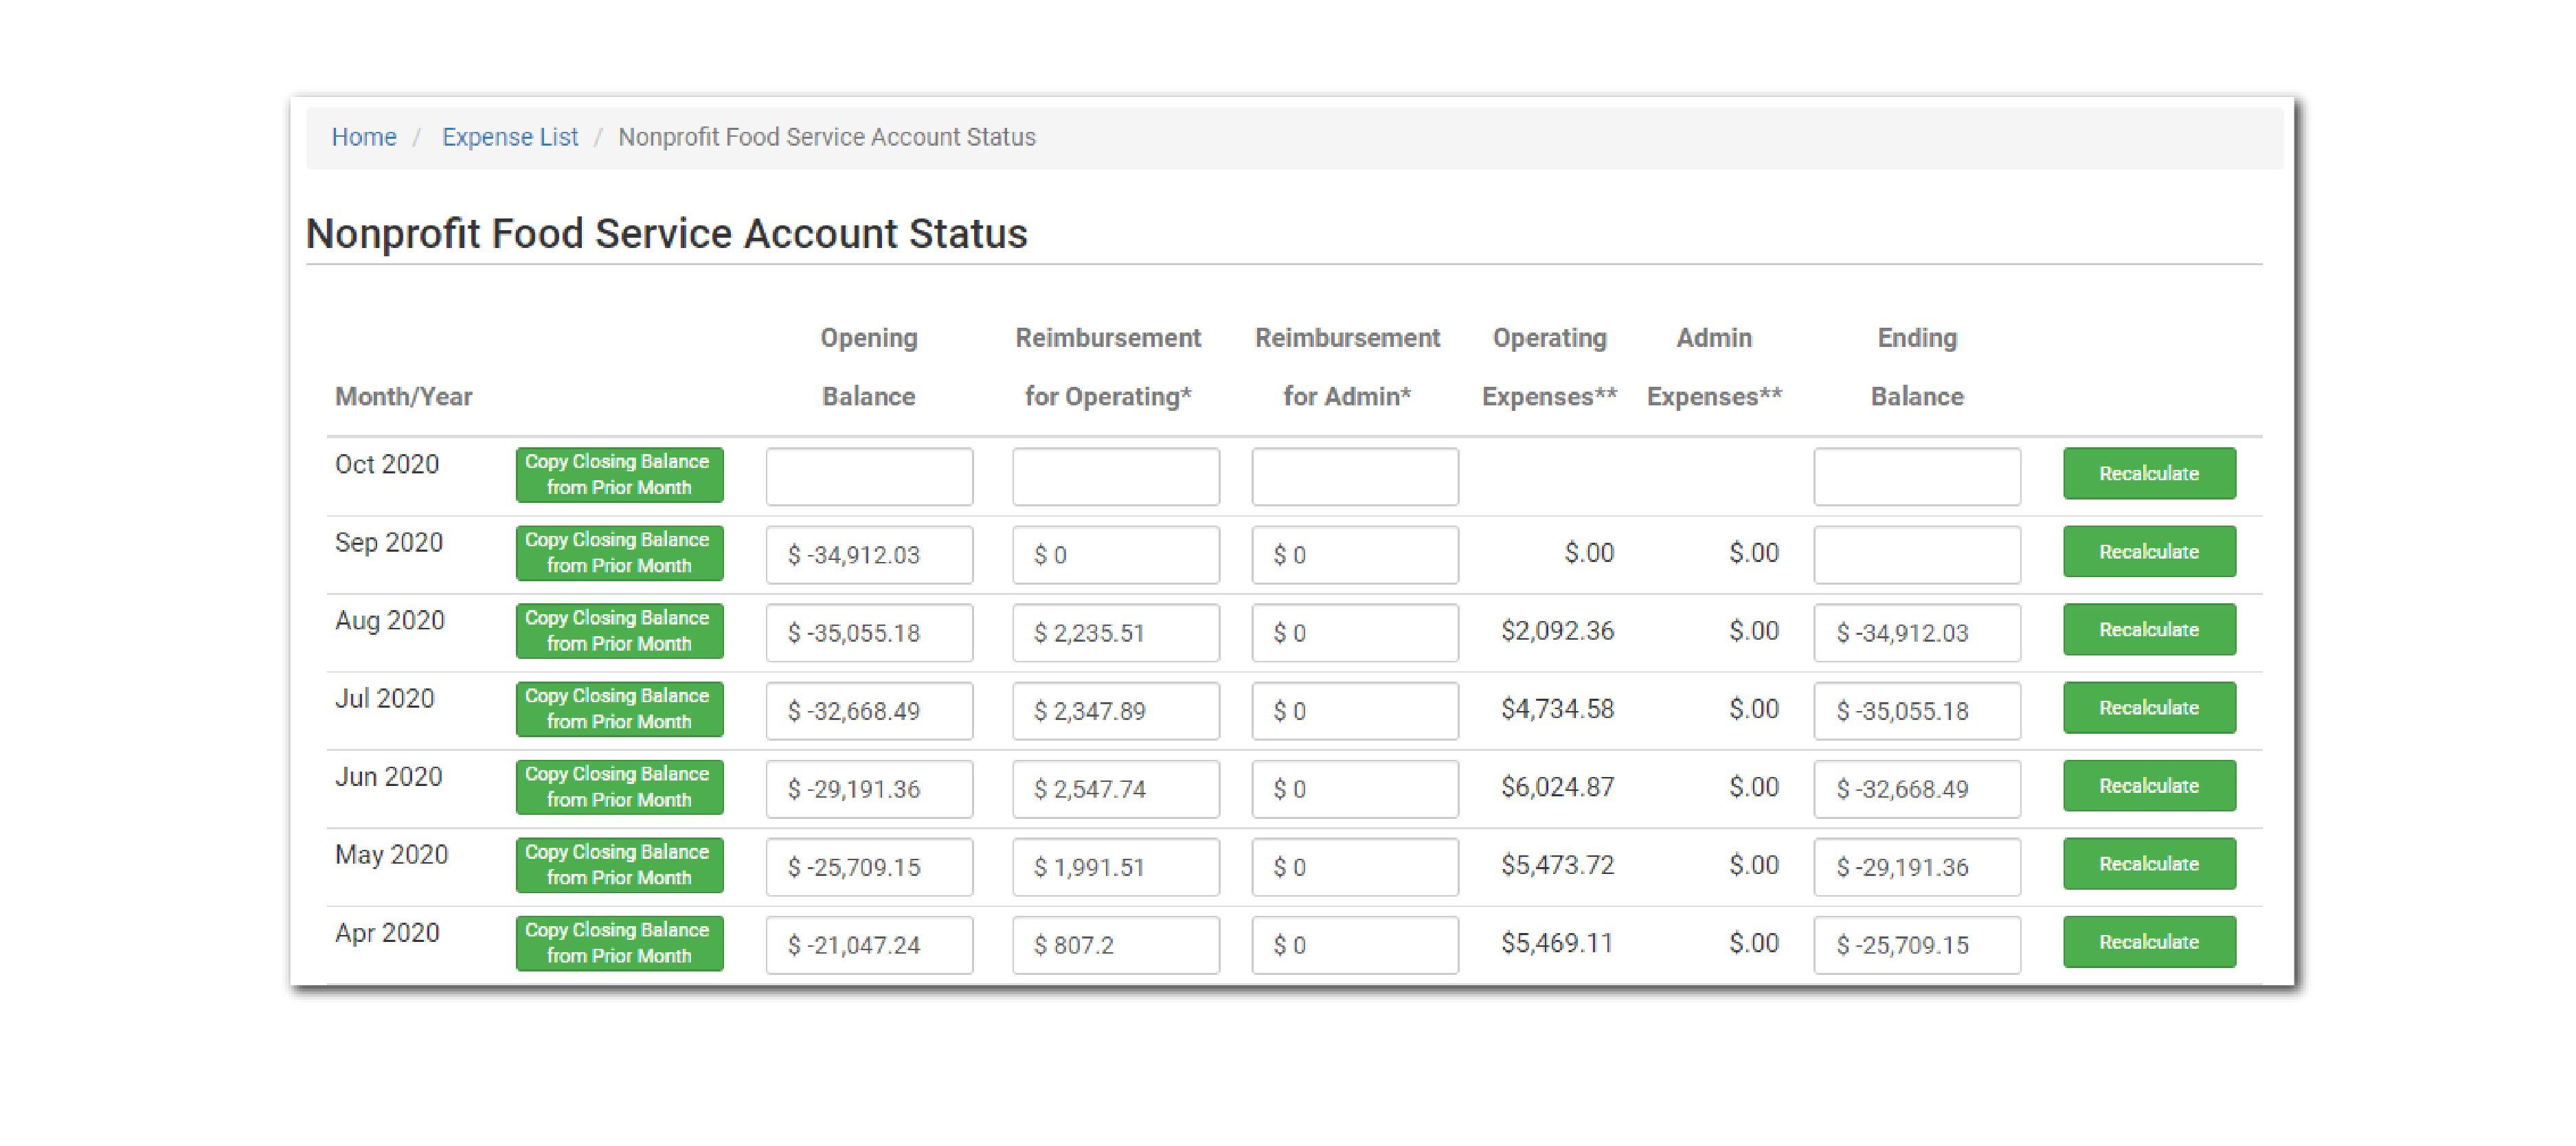Focus Oct 2020 Opening Balance field
The image size is (2576, 1146).
[869, 476]
